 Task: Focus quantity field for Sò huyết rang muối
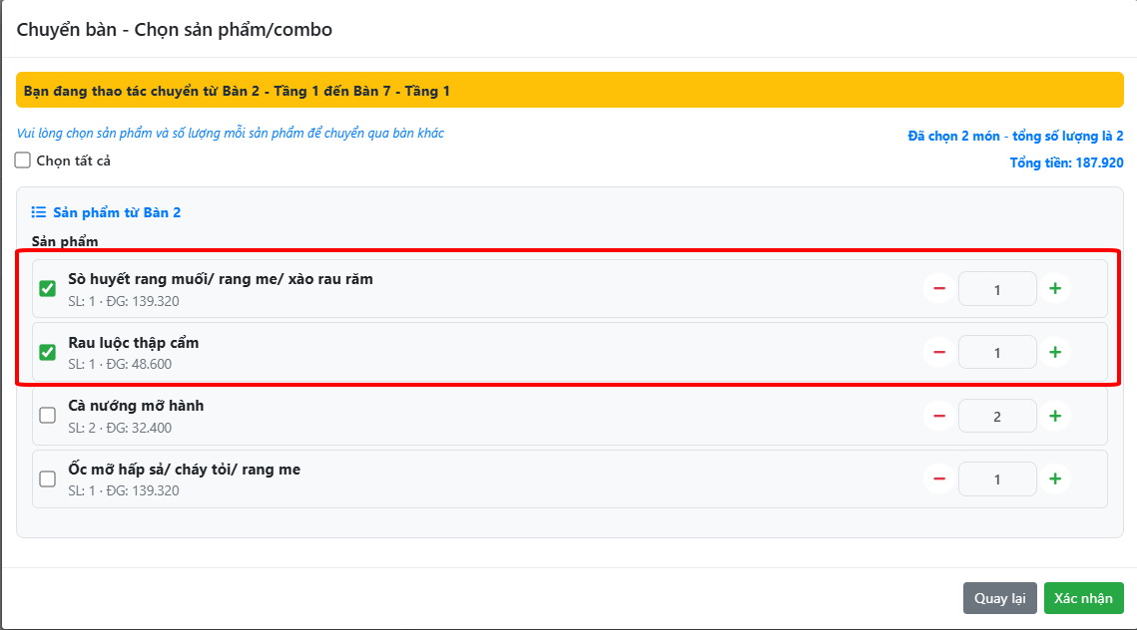(997, 289)
